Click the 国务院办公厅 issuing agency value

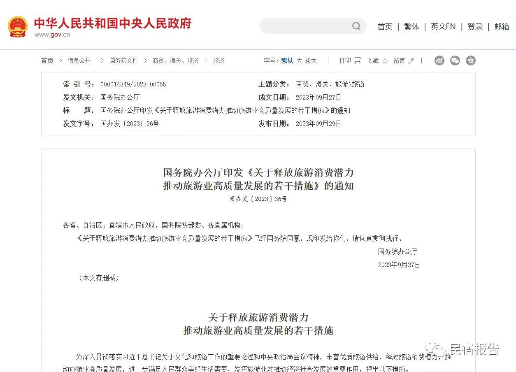pyautogui.click(x=120, y=98)
